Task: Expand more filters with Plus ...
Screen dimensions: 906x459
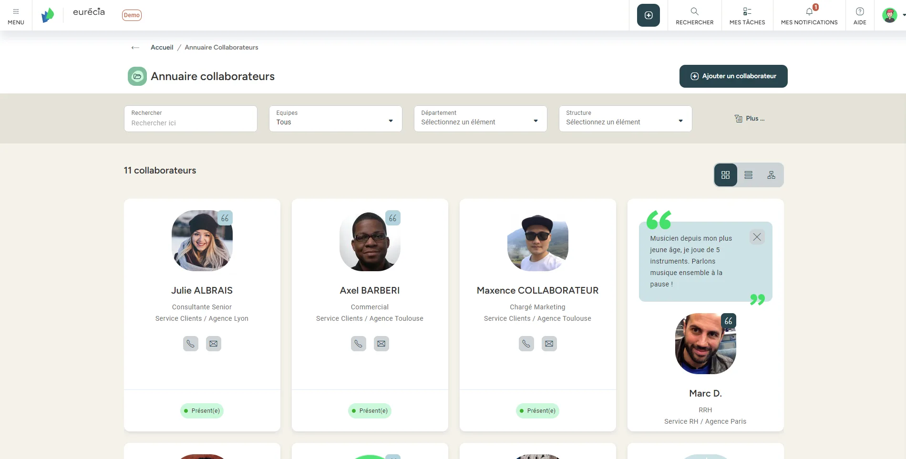Action: click(750, 119)
